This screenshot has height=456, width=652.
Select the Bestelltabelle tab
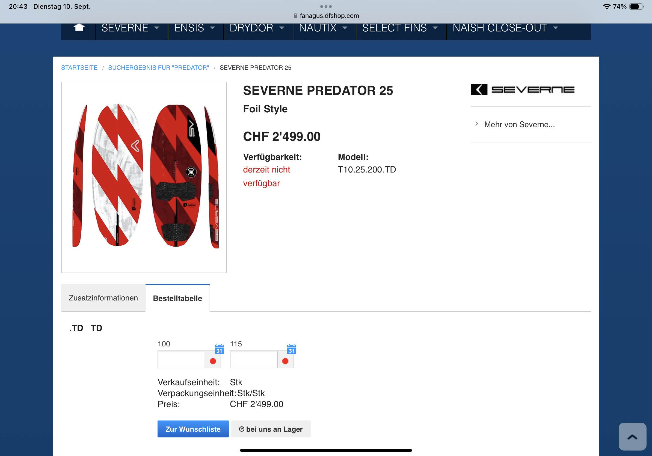pos(178,298)
